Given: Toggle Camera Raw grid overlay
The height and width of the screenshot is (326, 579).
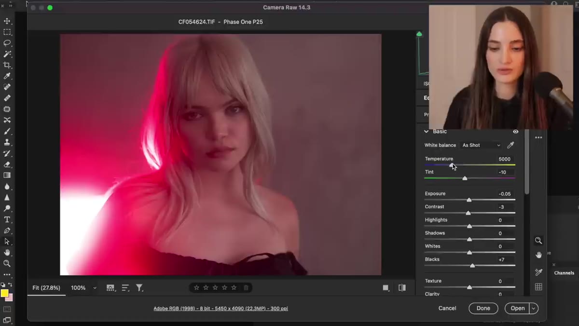Looking at the screenshot, I should click(x=538, y=287).
